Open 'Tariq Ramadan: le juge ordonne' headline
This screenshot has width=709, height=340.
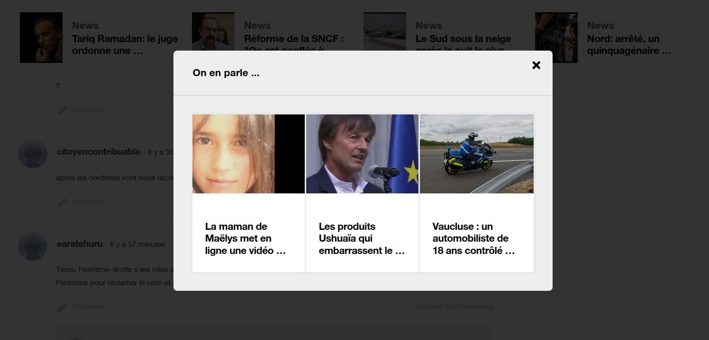[125, 44]
